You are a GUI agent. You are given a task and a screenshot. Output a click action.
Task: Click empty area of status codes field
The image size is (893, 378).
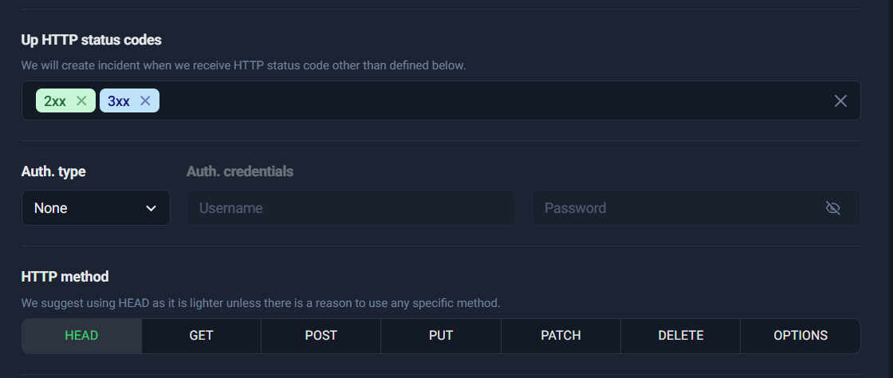(x=478, y=100)
